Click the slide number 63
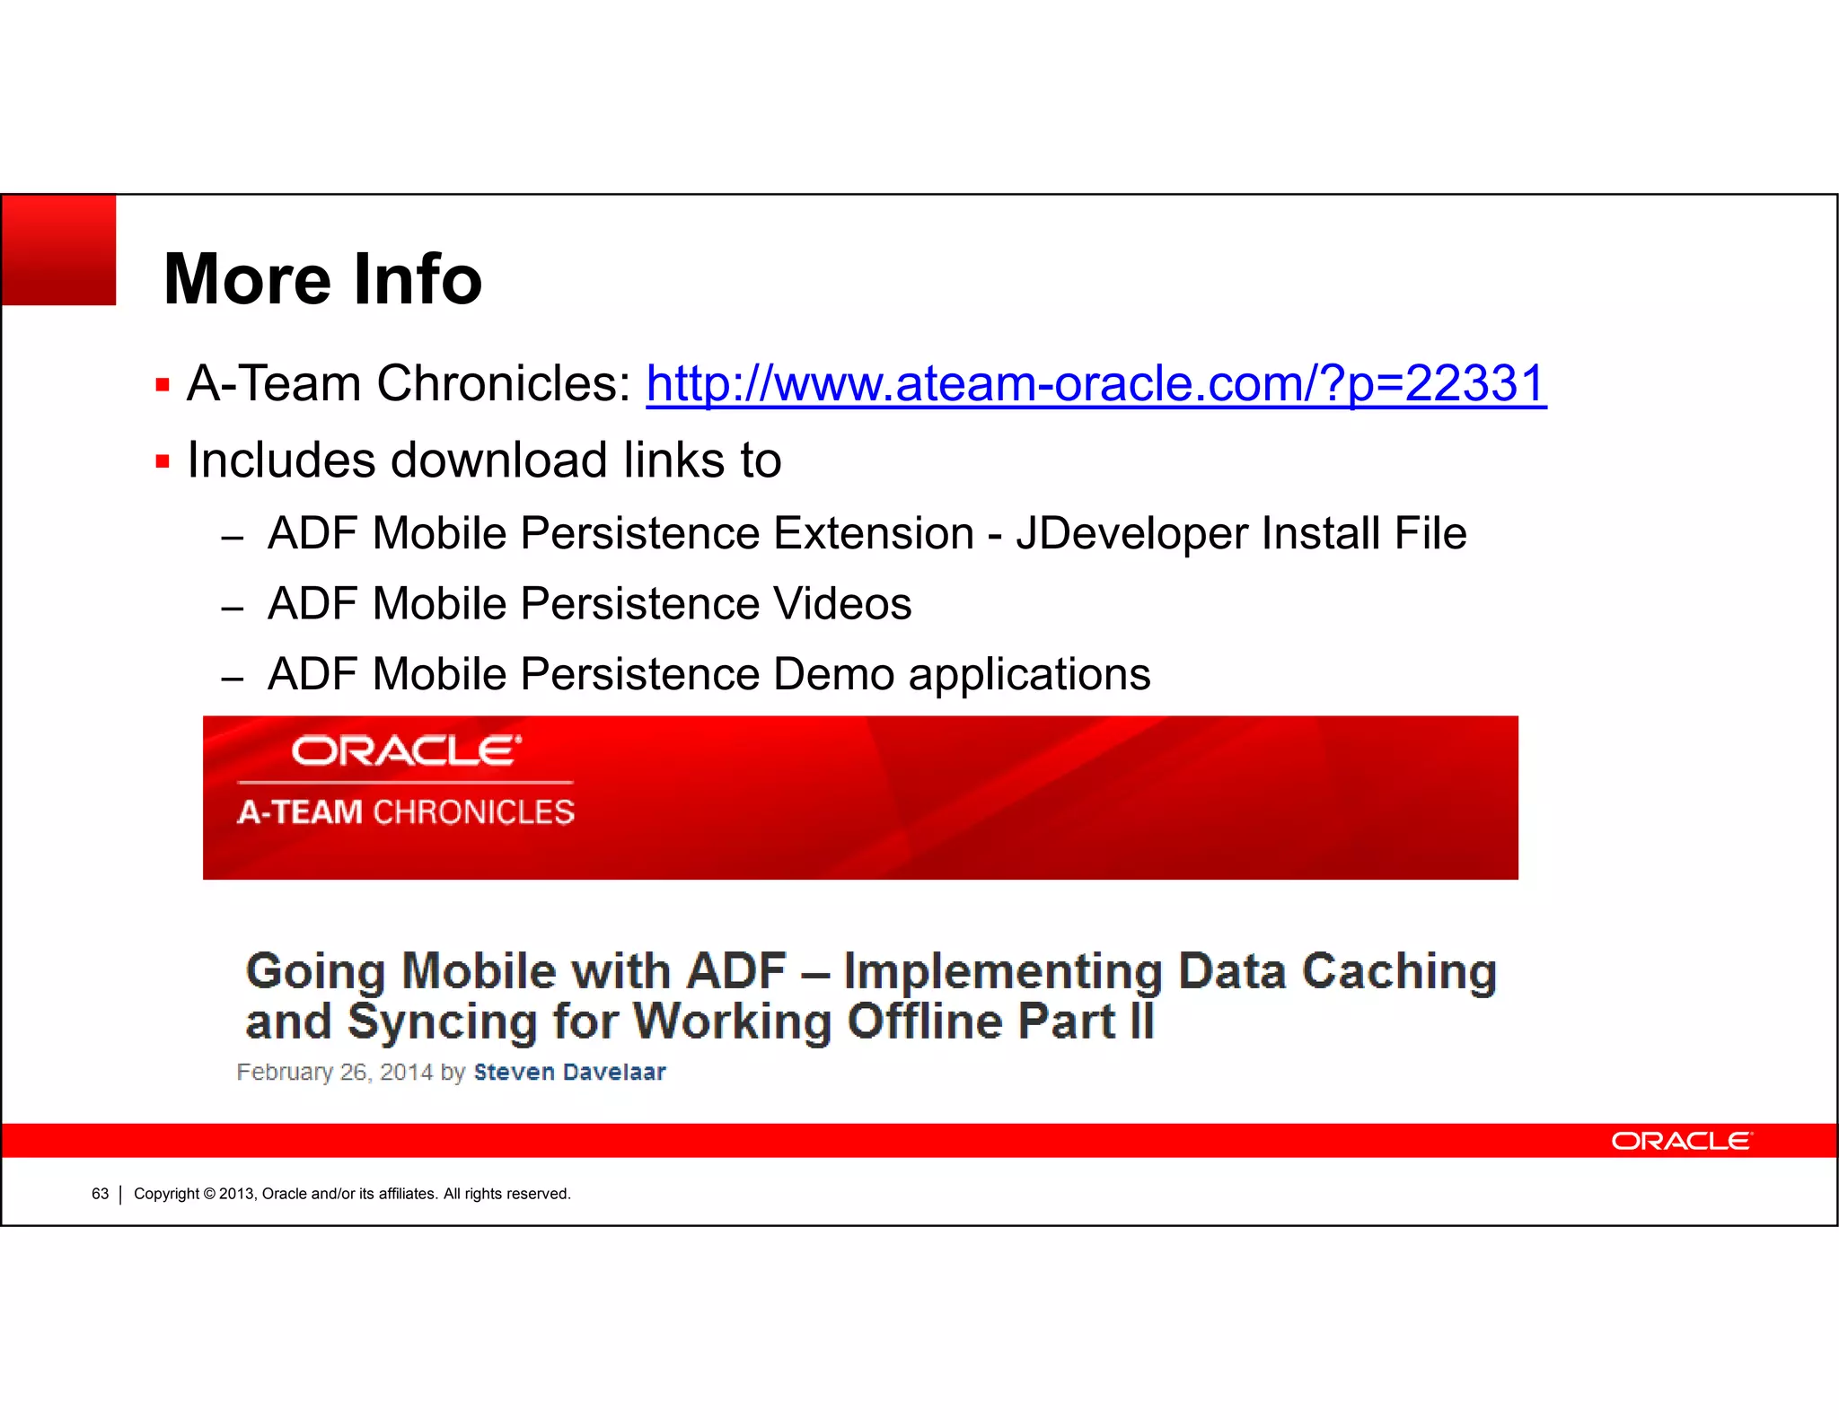 [x=100, y=1194]
